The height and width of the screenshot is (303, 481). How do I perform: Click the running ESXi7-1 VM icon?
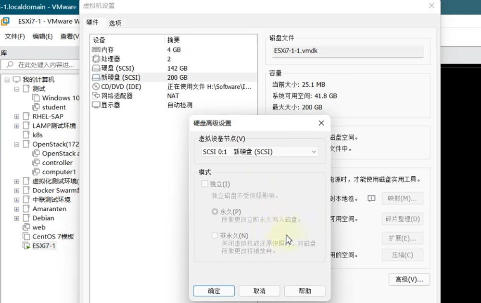pyautogui.click(x=26, y=246)
